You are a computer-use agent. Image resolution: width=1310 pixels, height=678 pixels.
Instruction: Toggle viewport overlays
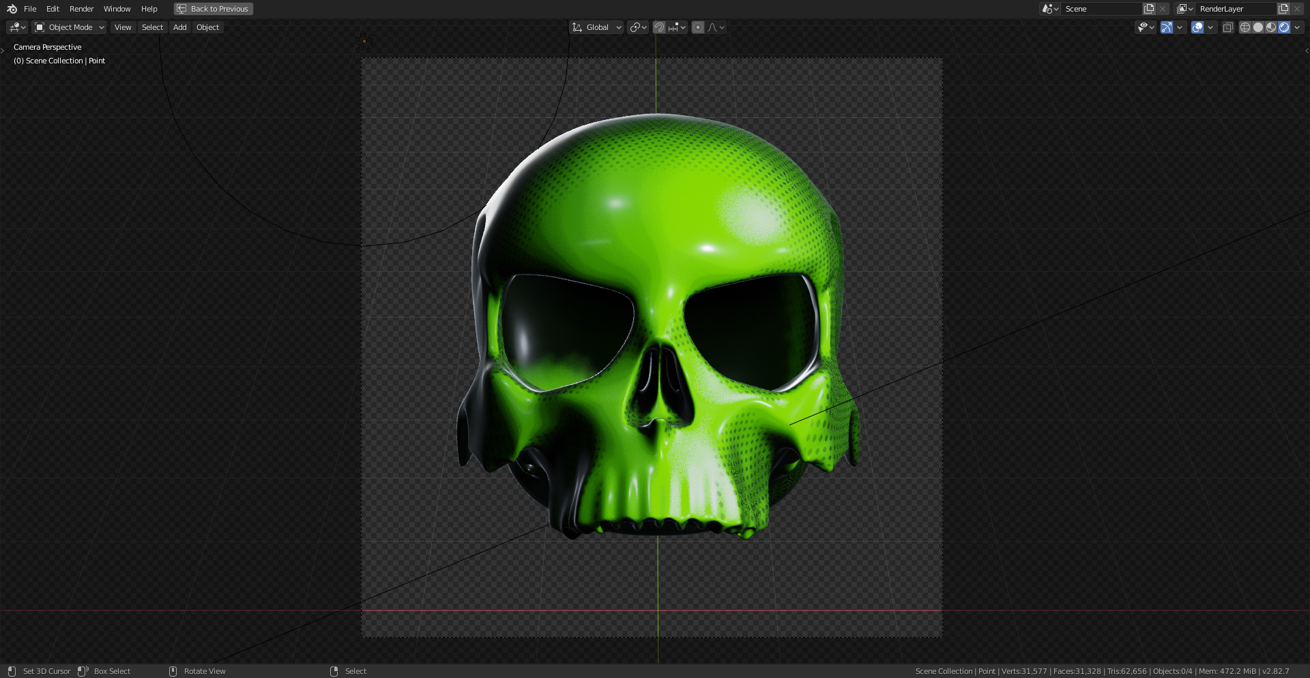(x=1197, y=27)
